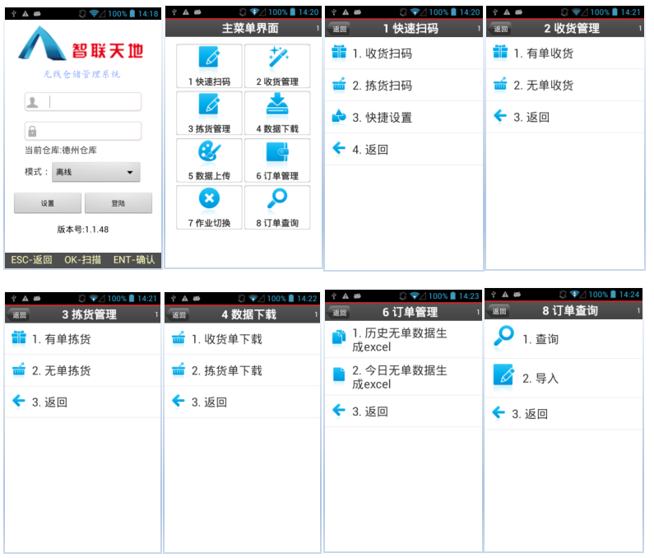
Task: Open 3 拣货管理 tile on main menu
Action: 209,113
